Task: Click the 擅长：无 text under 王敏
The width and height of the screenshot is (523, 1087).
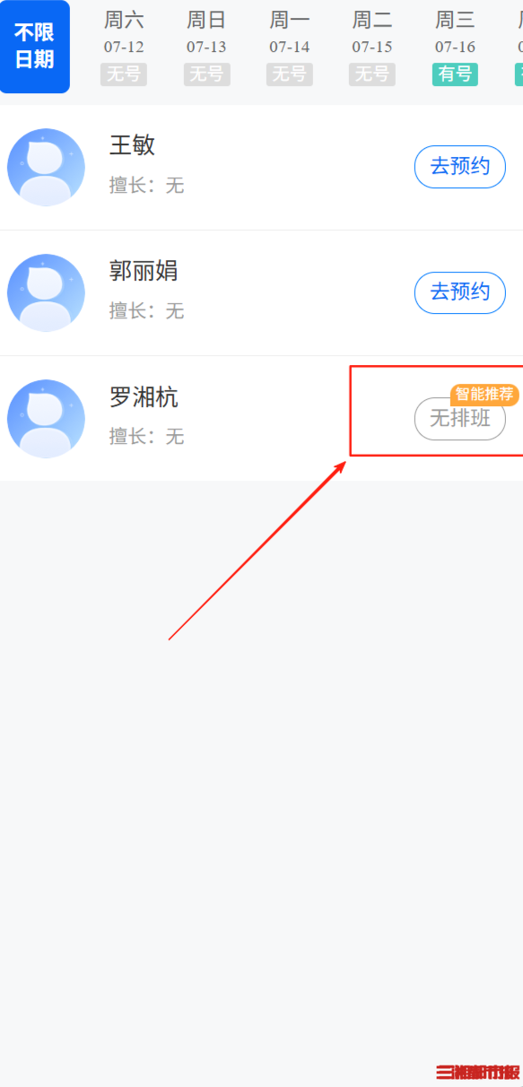Action: pos(147,186)
